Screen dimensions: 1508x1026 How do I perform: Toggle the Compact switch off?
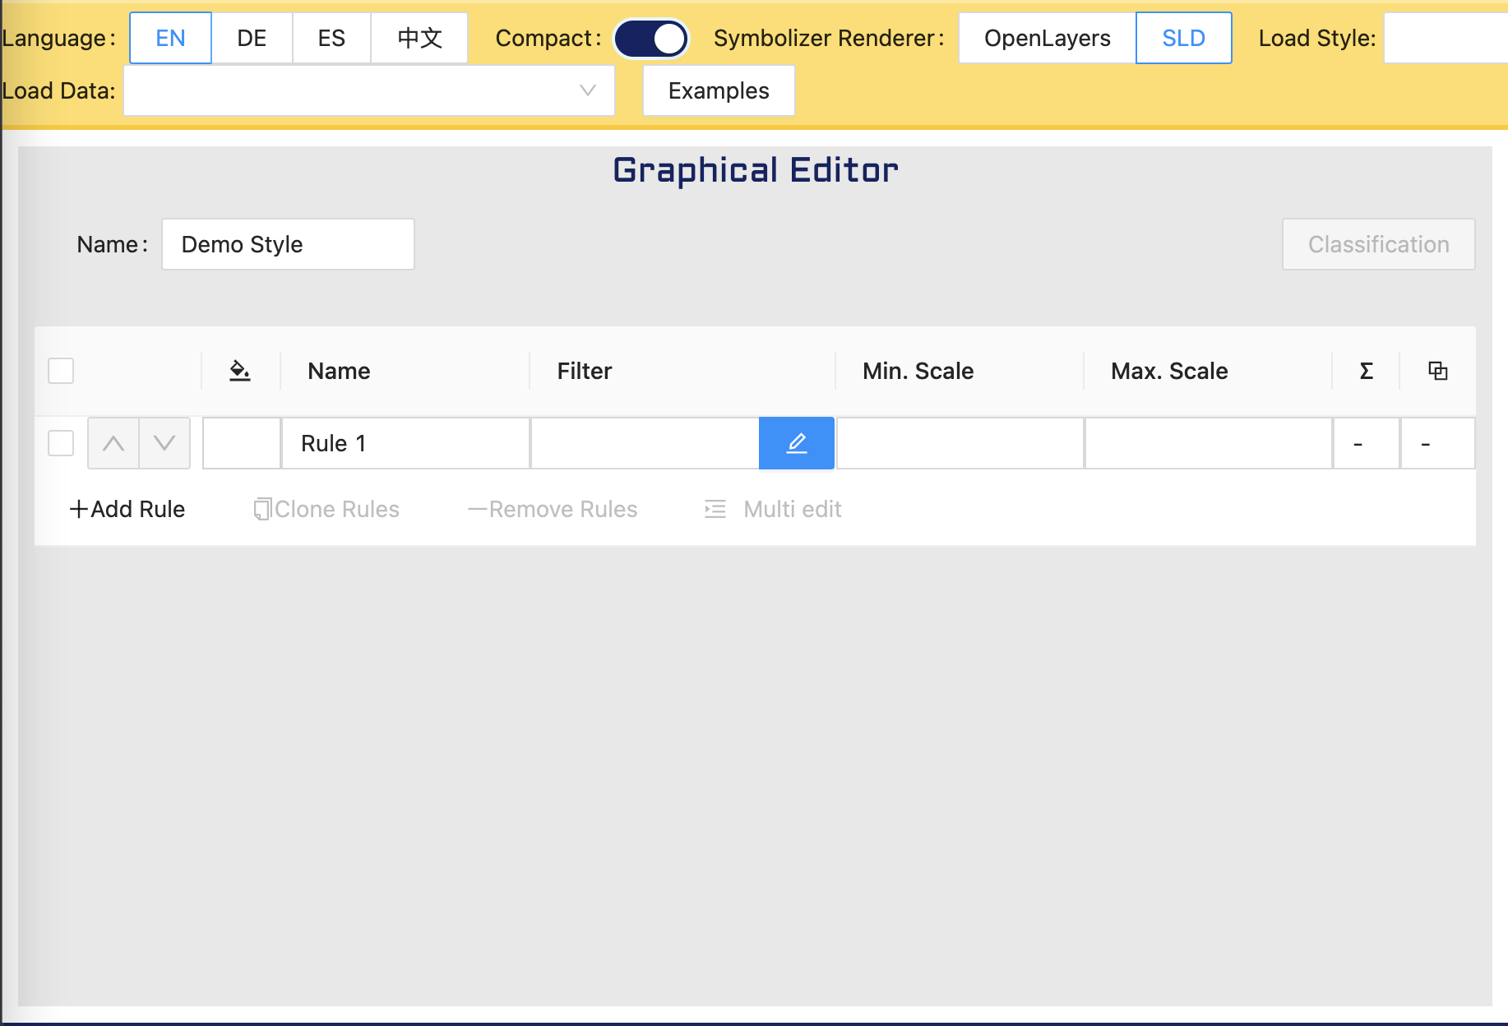click(650, 39)
